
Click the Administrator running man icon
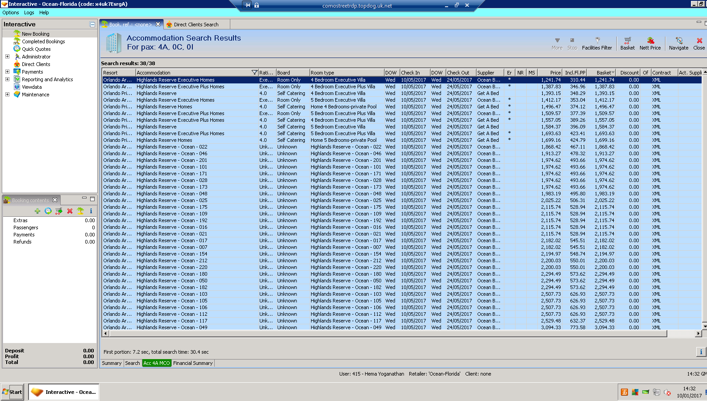(17, 56)
